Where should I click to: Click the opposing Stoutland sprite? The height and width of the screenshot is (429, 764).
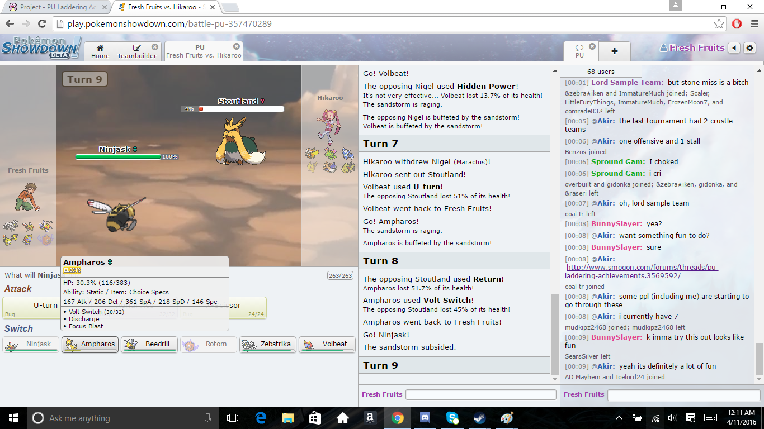(x=241, y=141)
